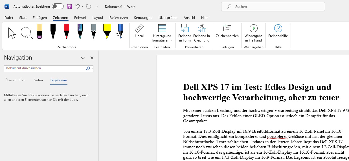
Task: Click Freihand in Form
Action: tap(185, 33)
